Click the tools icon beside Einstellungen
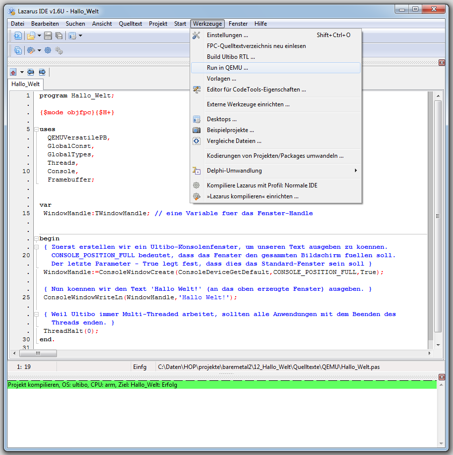This screenshot has height=455, width=453. click(197, 35)
